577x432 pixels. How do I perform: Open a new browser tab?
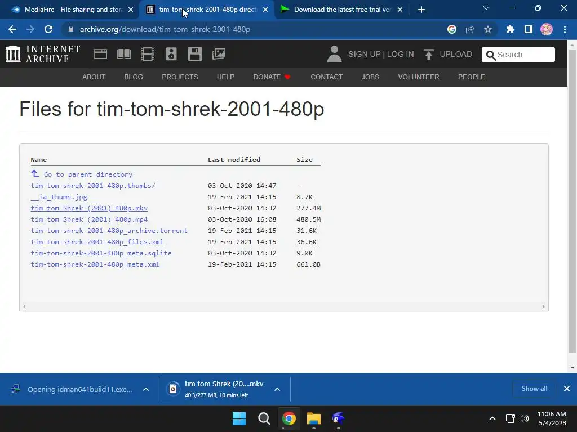421,10
